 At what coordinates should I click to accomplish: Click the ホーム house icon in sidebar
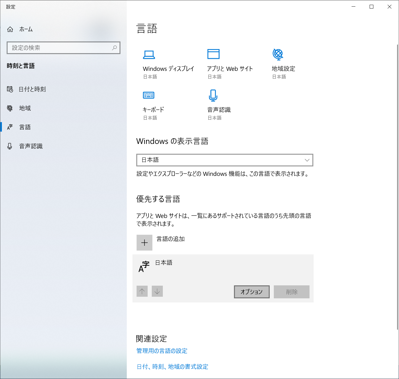coord(10,29)
